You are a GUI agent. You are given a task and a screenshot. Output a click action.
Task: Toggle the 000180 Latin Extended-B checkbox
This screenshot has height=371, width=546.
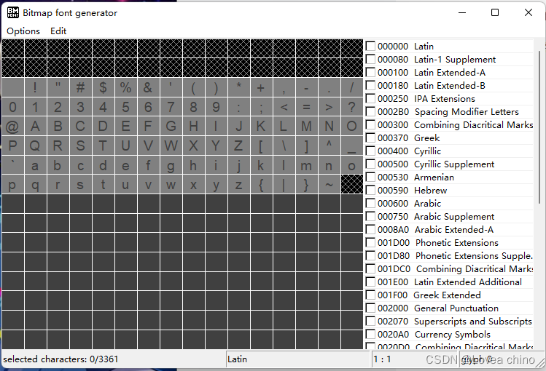[x=370, y=85]
